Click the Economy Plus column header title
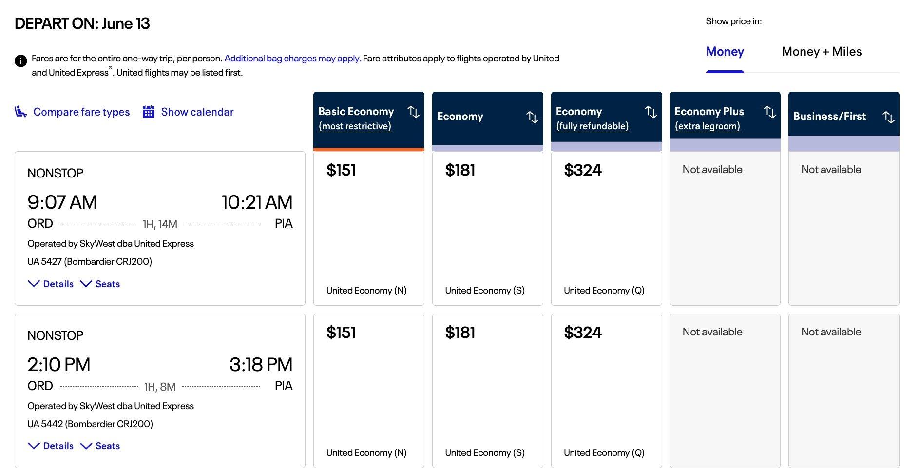This screenshot has width=919, height=471. 709,111
